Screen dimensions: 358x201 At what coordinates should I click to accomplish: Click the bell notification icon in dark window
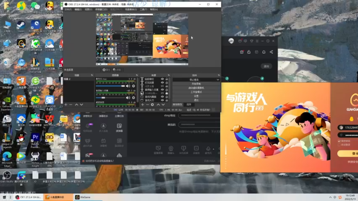[264, 52]
